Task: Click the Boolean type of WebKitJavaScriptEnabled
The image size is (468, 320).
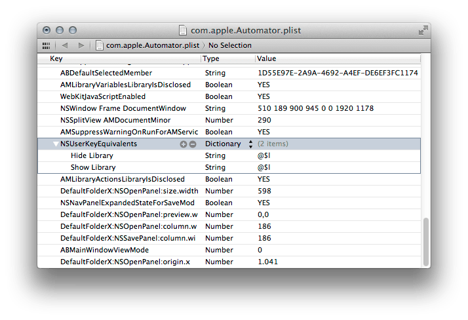Action: coord(219,96)
